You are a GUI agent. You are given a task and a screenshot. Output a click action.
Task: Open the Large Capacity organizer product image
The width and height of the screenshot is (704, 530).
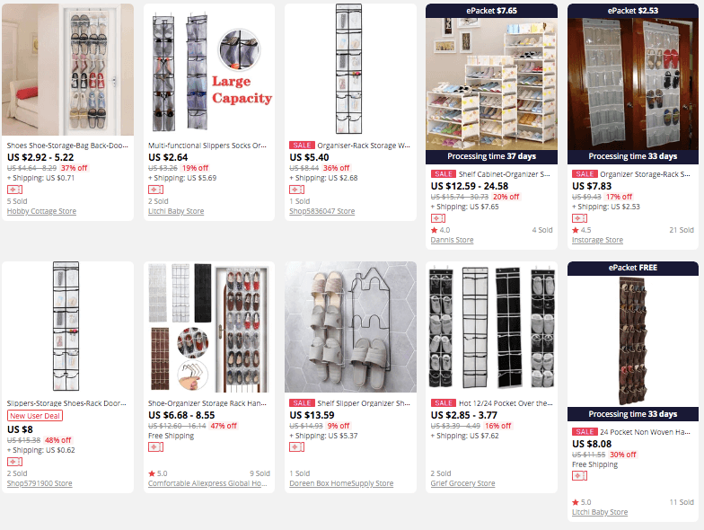pos(209,70)
